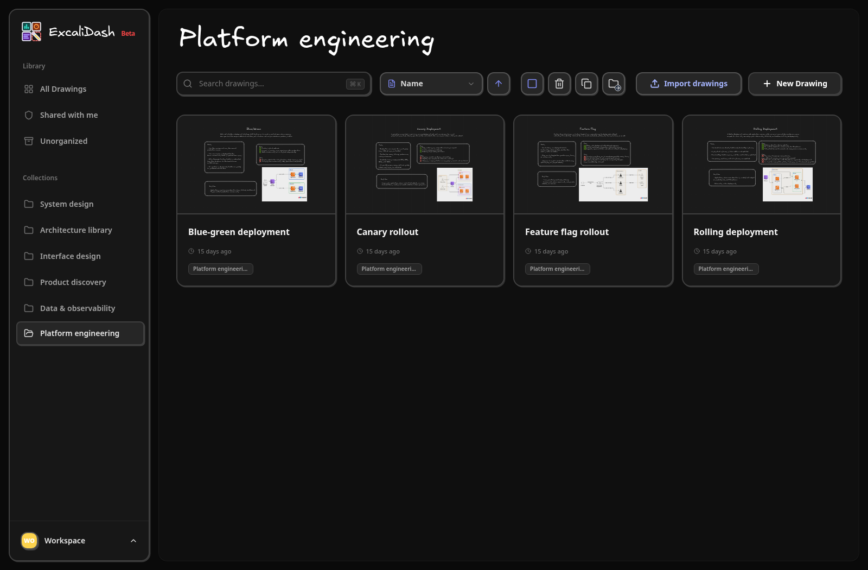
Task: Click the Platform engineering page heading
Action: point(307,39)
